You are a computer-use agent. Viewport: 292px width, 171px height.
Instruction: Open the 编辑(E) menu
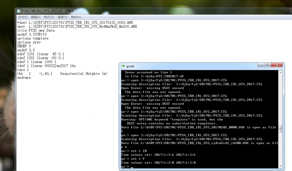(x=36, y=17)
